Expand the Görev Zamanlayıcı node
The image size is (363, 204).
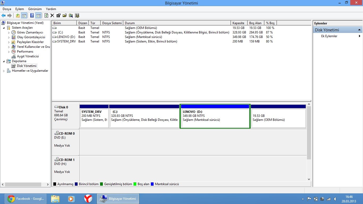coord(9,32)
